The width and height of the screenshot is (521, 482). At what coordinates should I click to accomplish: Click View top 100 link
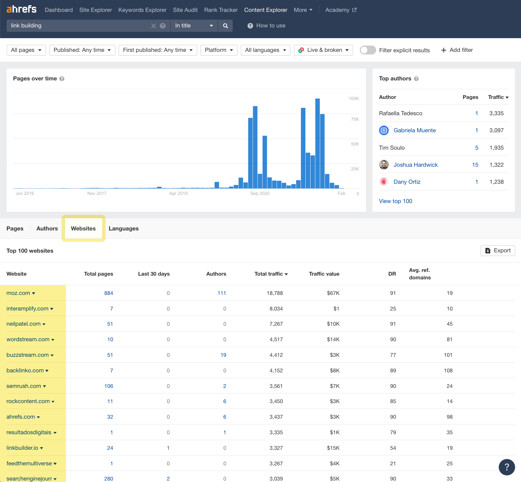pyautogui.click(x=395, y=201)
